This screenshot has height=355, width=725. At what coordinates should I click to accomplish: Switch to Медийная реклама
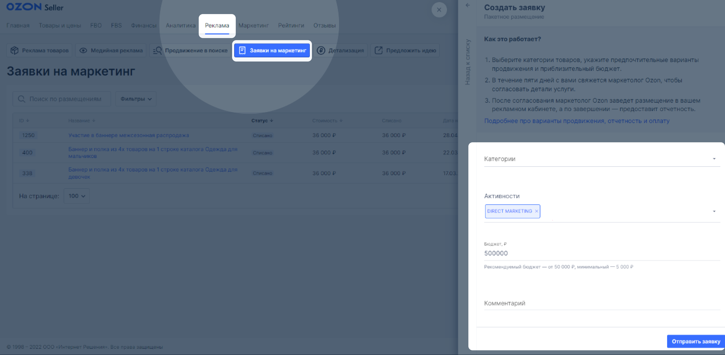[111, 51]
